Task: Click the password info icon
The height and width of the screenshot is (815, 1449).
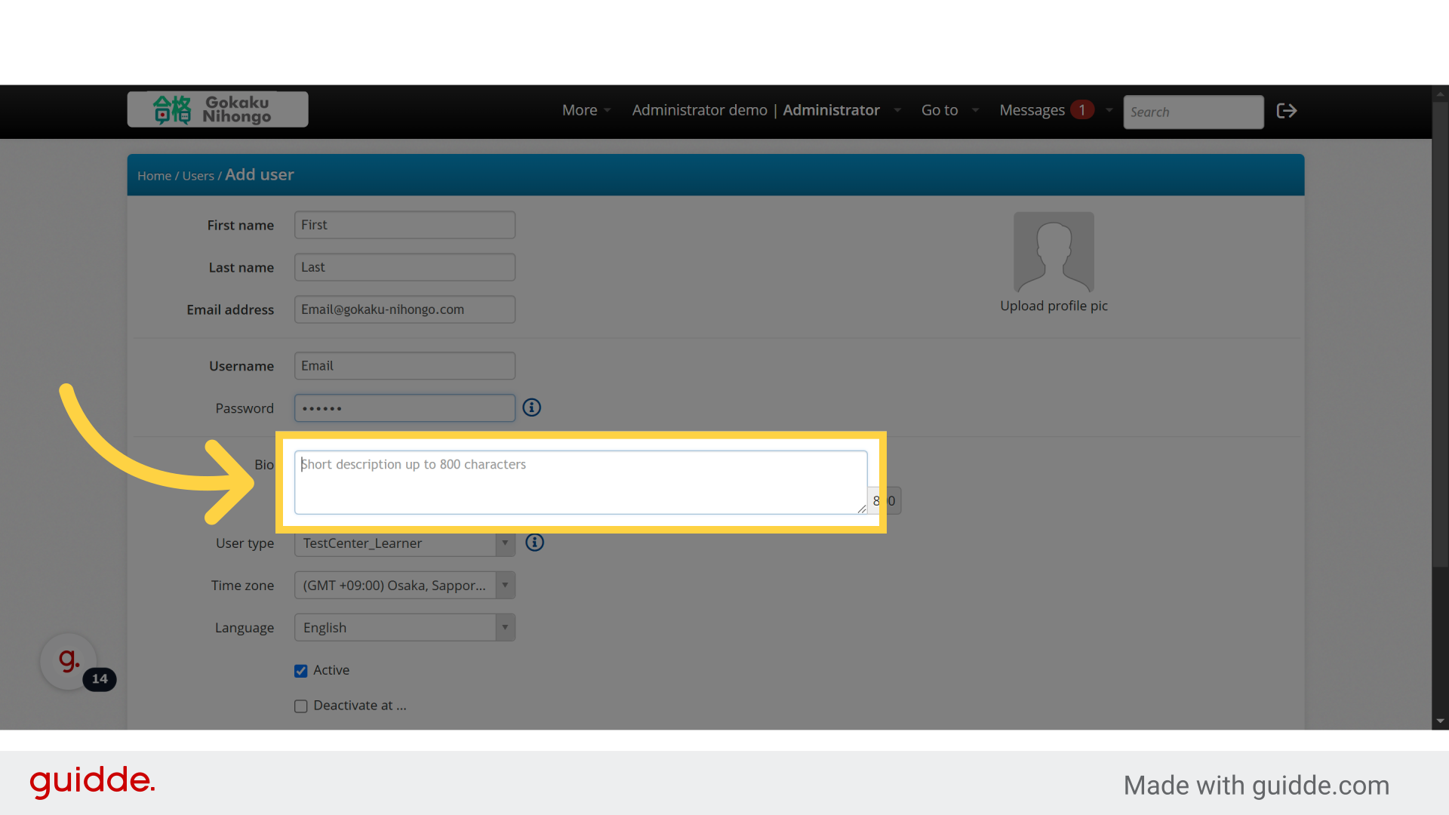Action: coord(532,407)
